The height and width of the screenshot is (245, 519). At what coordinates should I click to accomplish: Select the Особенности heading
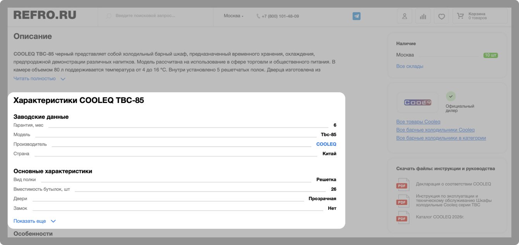click(x=33, y=233)
